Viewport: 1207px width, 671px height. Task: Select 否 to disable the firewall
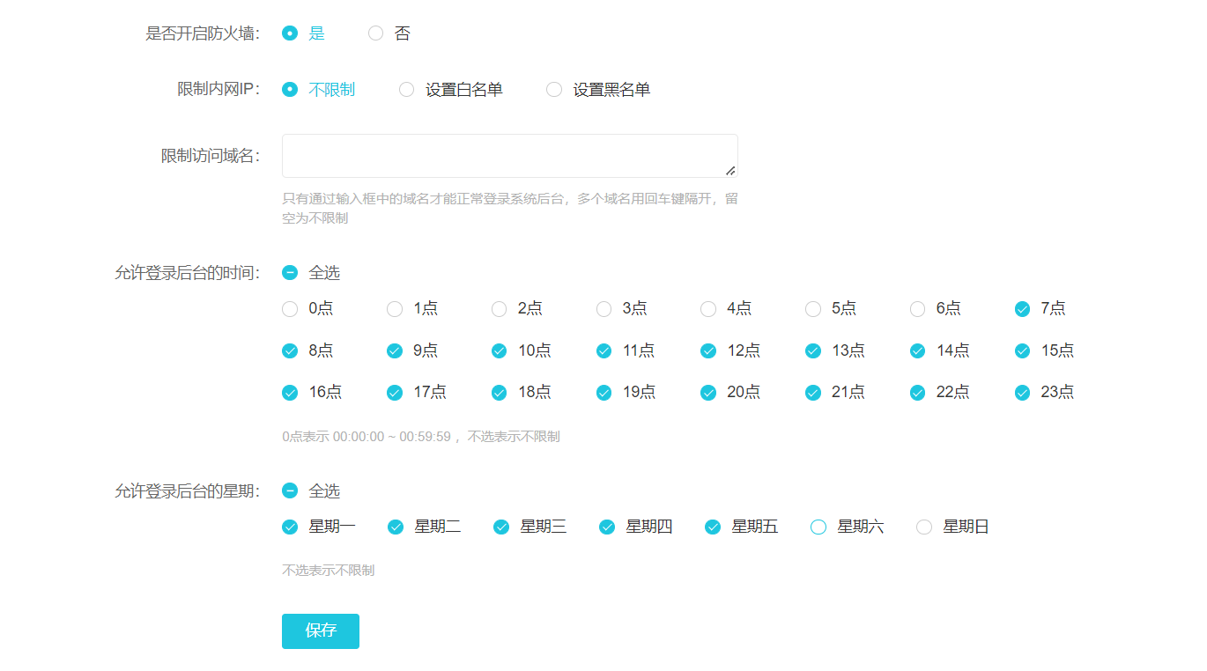pos(376,33)
